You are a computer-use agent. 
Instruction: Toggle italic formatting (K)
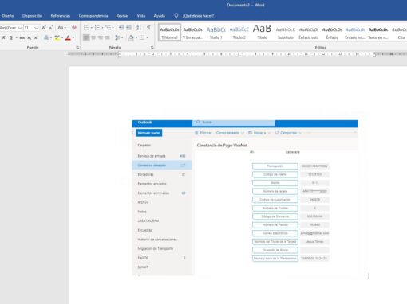4,37
